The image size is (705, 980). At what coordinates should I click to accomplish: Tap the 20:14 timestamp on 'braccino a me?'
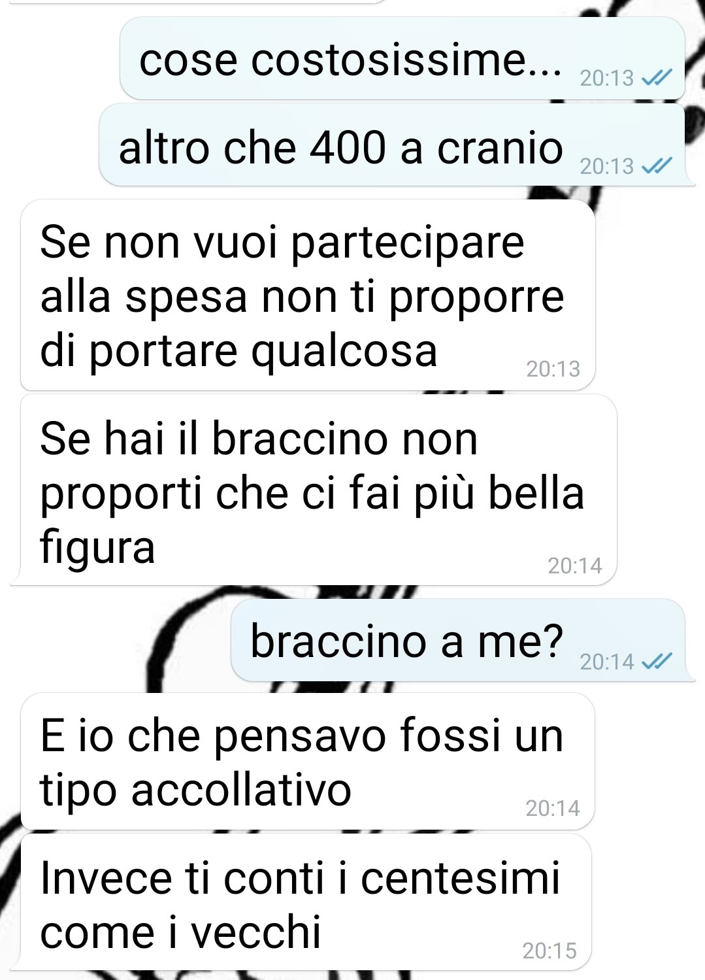(606, 662)
